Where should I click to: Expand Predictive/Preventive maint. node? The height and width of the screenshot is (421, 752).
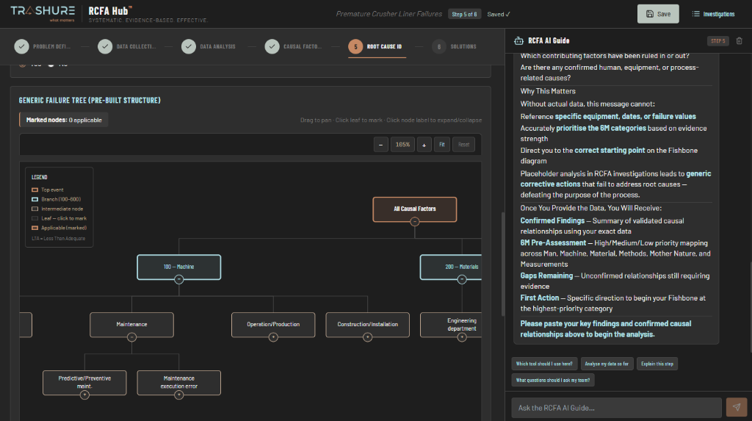coord(84,395)
